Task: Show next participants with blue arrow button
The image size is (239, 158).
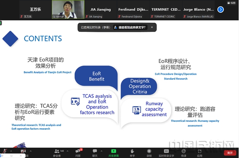Action: pyautogui.click(x=221, y=10)
